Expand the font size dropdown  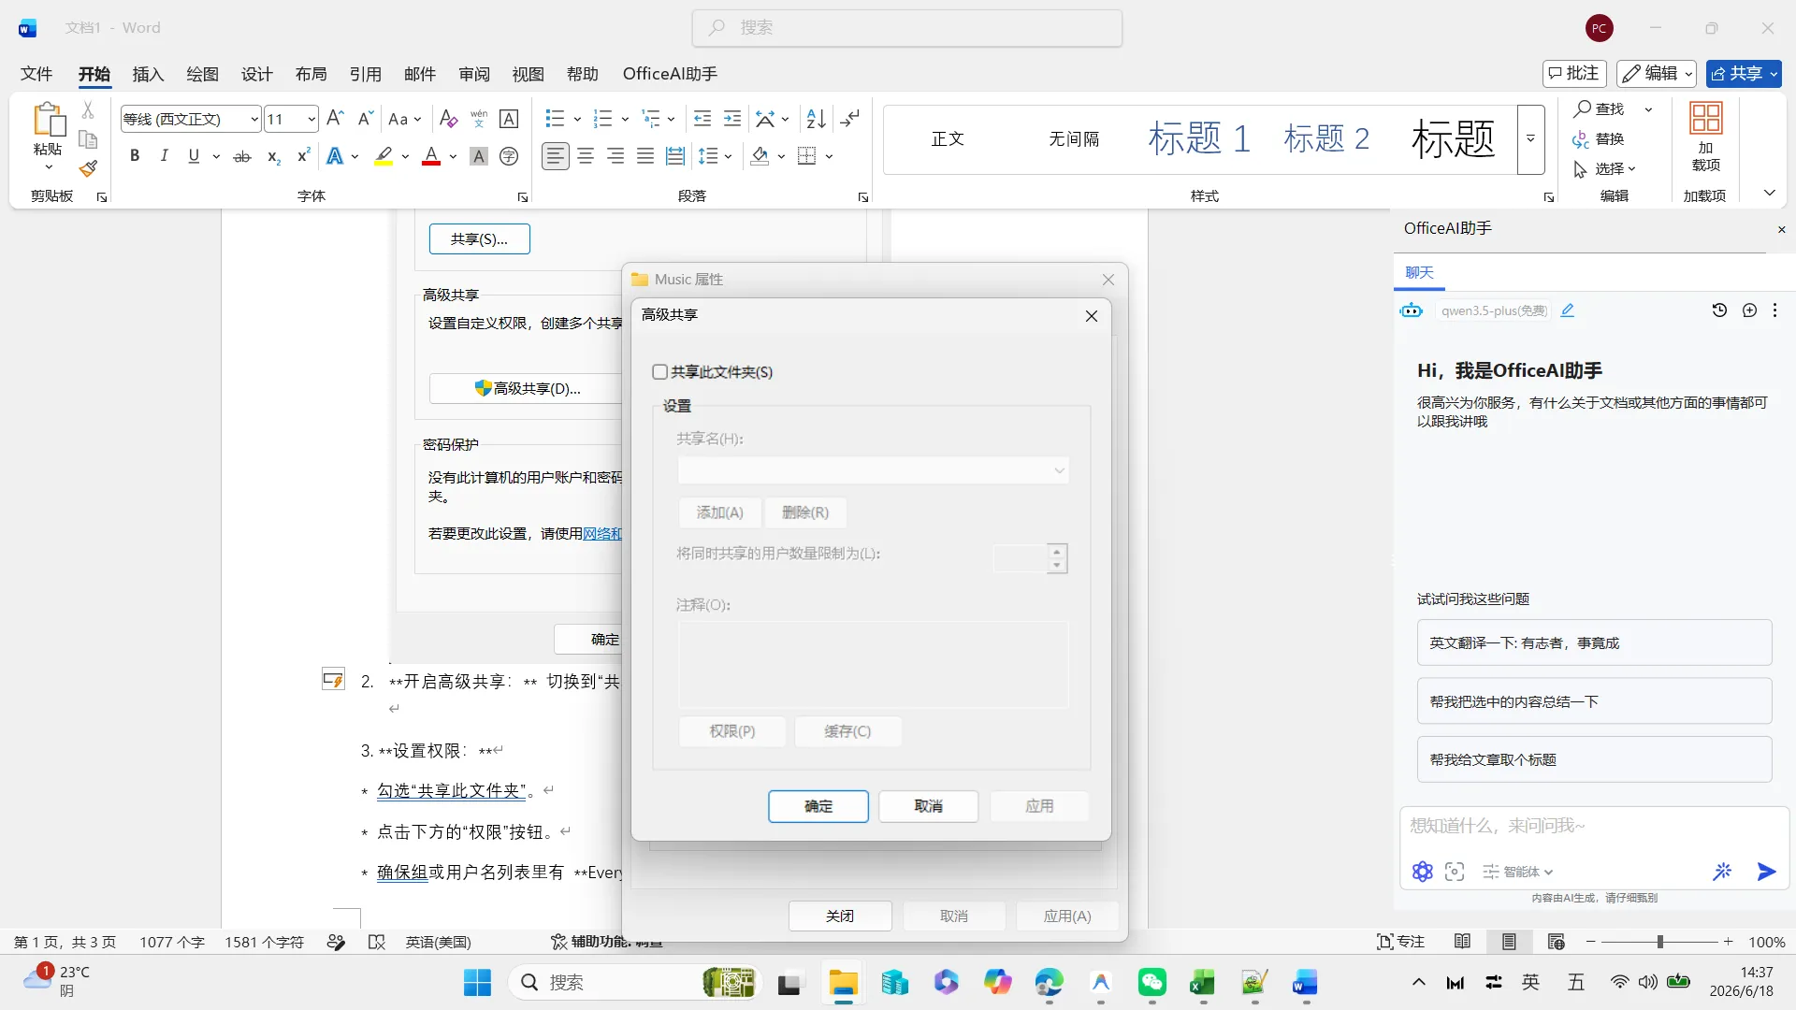(x=311, y=119)
